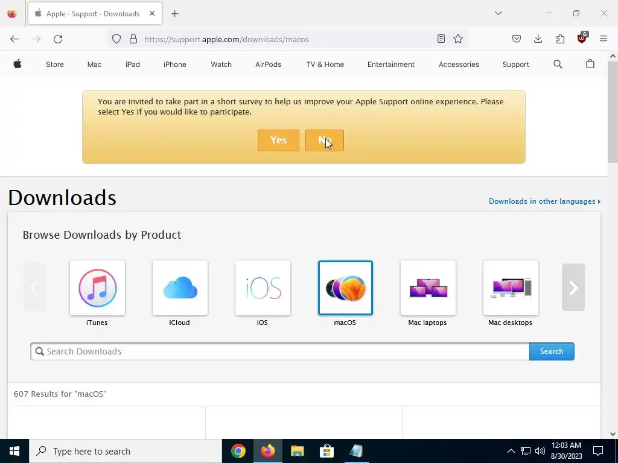
Task: Open the AirPods menu item
Action: [268, 65]
